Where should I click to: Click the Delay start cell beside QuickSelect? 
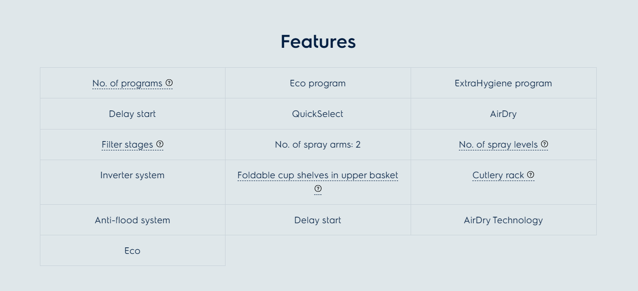pos(132,114)
